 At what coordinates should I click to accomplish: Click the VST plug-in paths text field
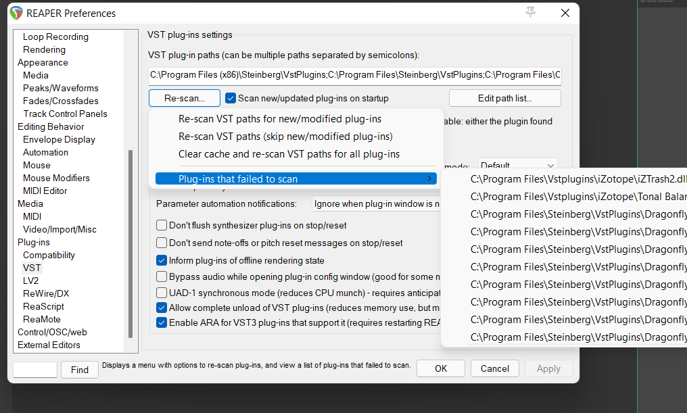pos(354,74)
